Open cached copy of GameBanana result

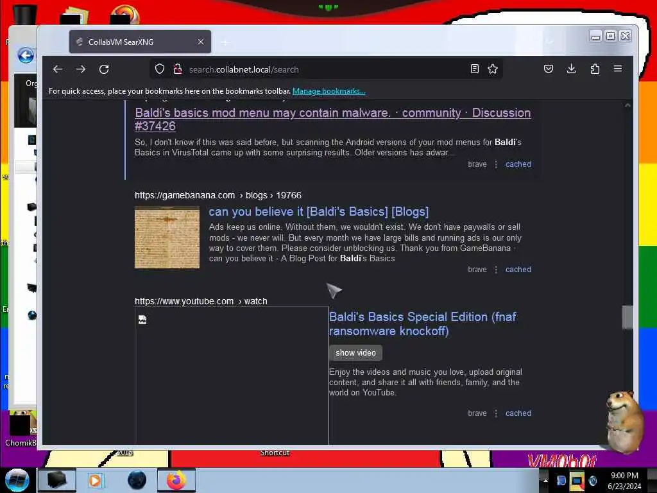coord(518,270)
